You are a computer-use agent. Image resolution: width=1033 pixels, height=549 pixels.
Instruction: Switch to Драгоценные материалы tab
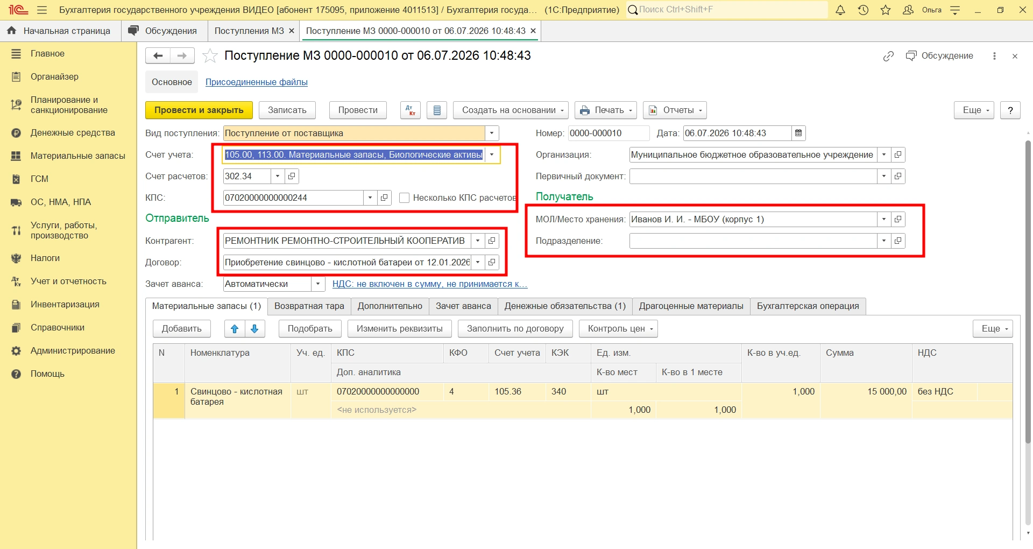pyautogui.click(x=691, y=306)
